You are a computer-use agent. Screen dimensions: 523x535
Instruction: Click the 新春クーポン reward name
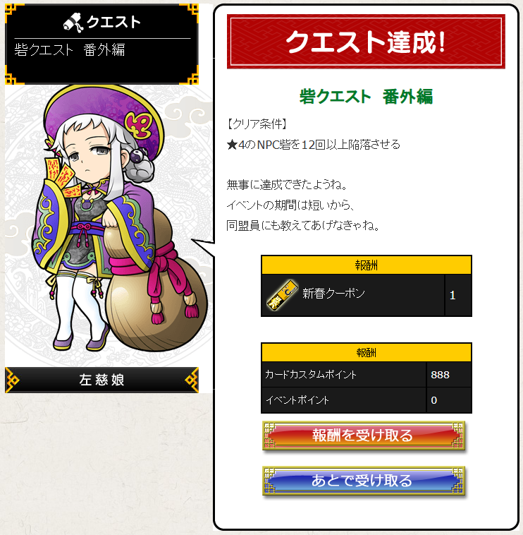[333, 293]
